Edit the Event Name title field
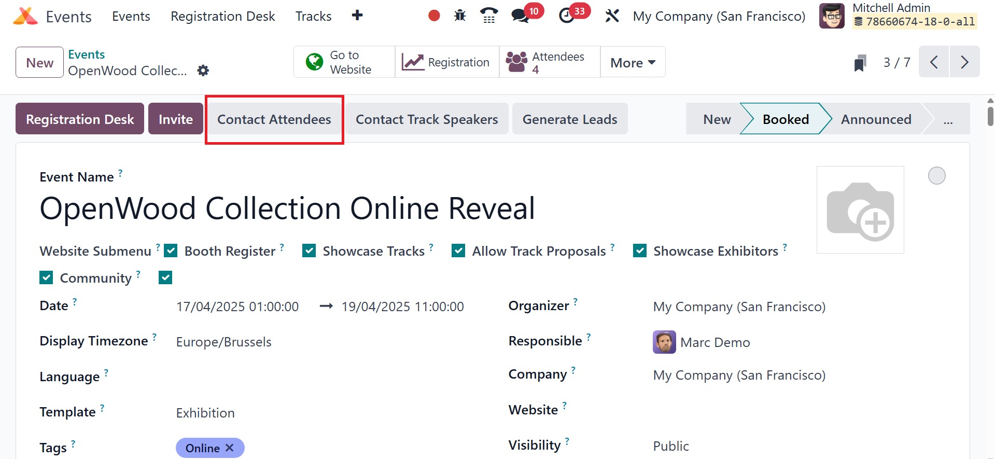This screenshot has width=995, height=459. click(287, 208)
